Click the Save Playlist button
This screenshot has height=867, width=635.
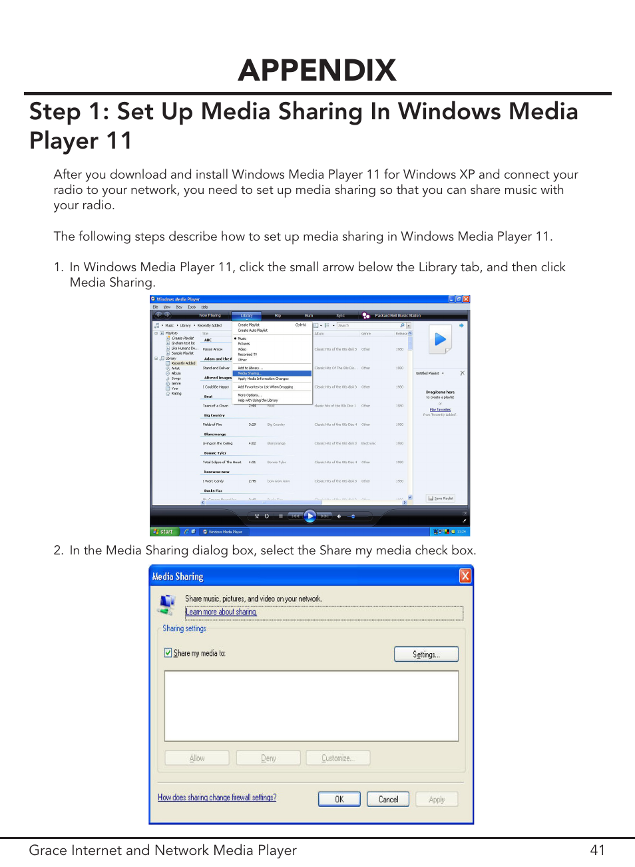click(441, 498)
